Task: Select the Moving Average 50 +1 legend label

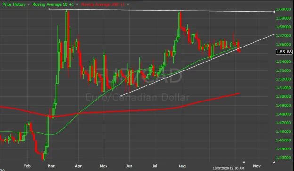Action: (x=53, y=4)
